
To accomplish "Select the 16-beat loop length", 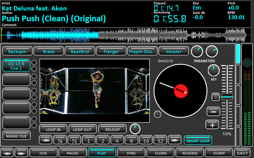I will tap(146, 140).
